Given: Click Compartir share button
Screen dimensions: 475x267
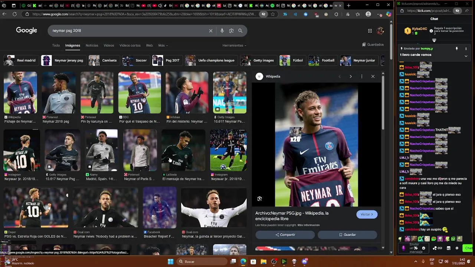Looking at the screenshot, I should (285, 235).
